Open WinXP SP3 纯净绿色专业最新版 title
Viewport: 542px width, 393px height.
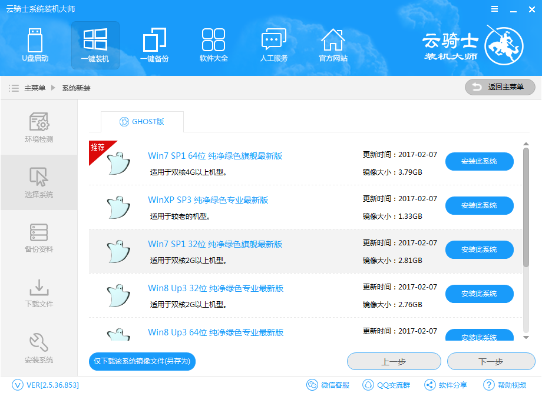click(208, 200)
